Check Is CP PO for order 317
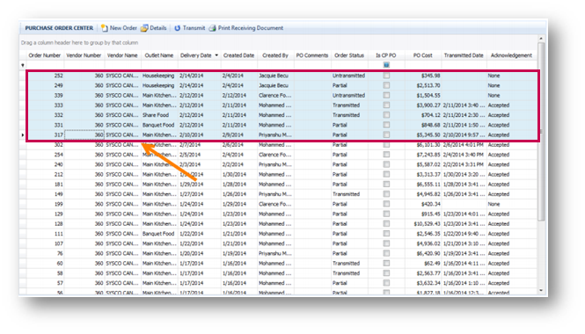The width and height of the screenshot is (585, 334). [x=386, y=134]
